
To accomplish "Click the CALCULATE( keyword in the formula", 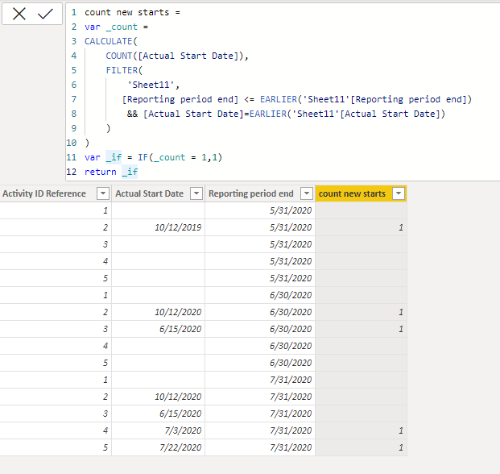I will 110,41.
